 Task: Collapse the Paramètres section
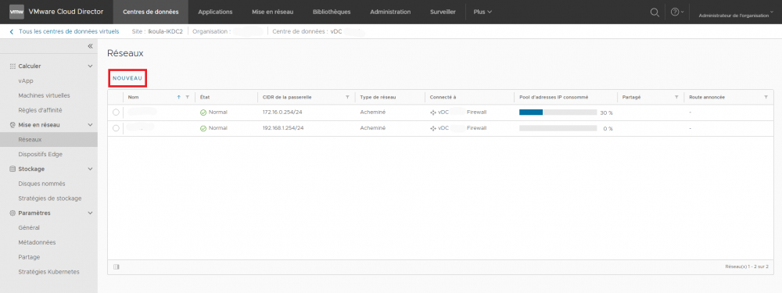tap(90, 213)
